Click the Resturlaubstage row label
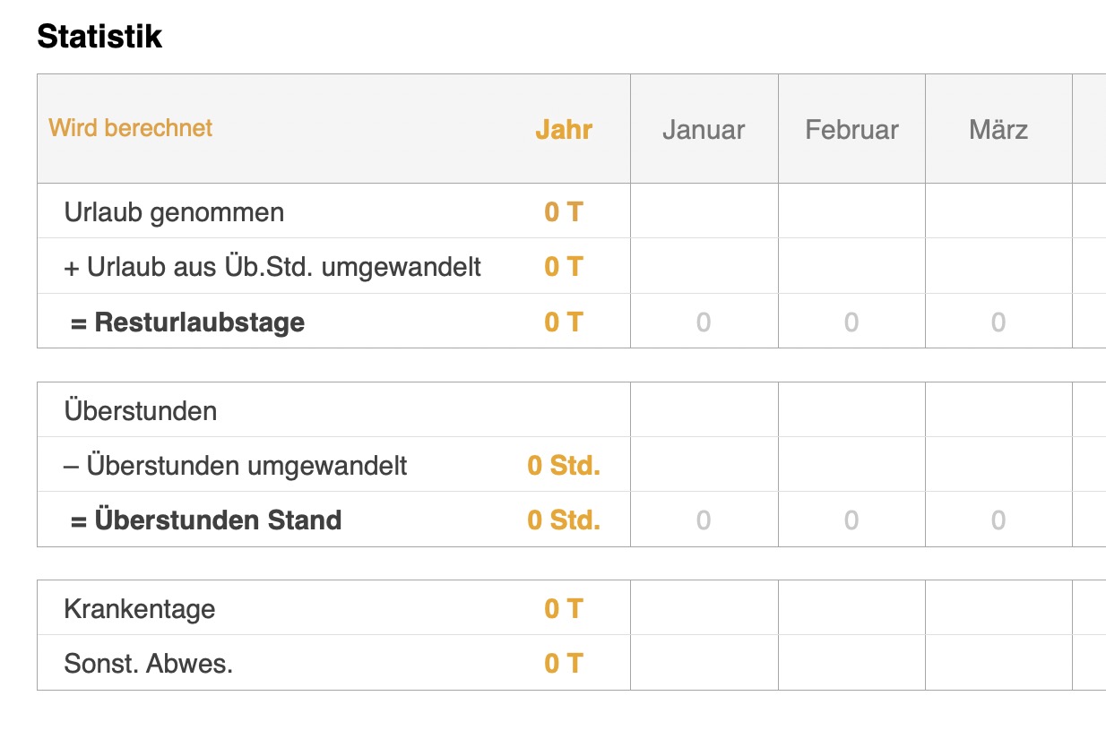This screenshot has height=756, width=1106. pos(187,322)
